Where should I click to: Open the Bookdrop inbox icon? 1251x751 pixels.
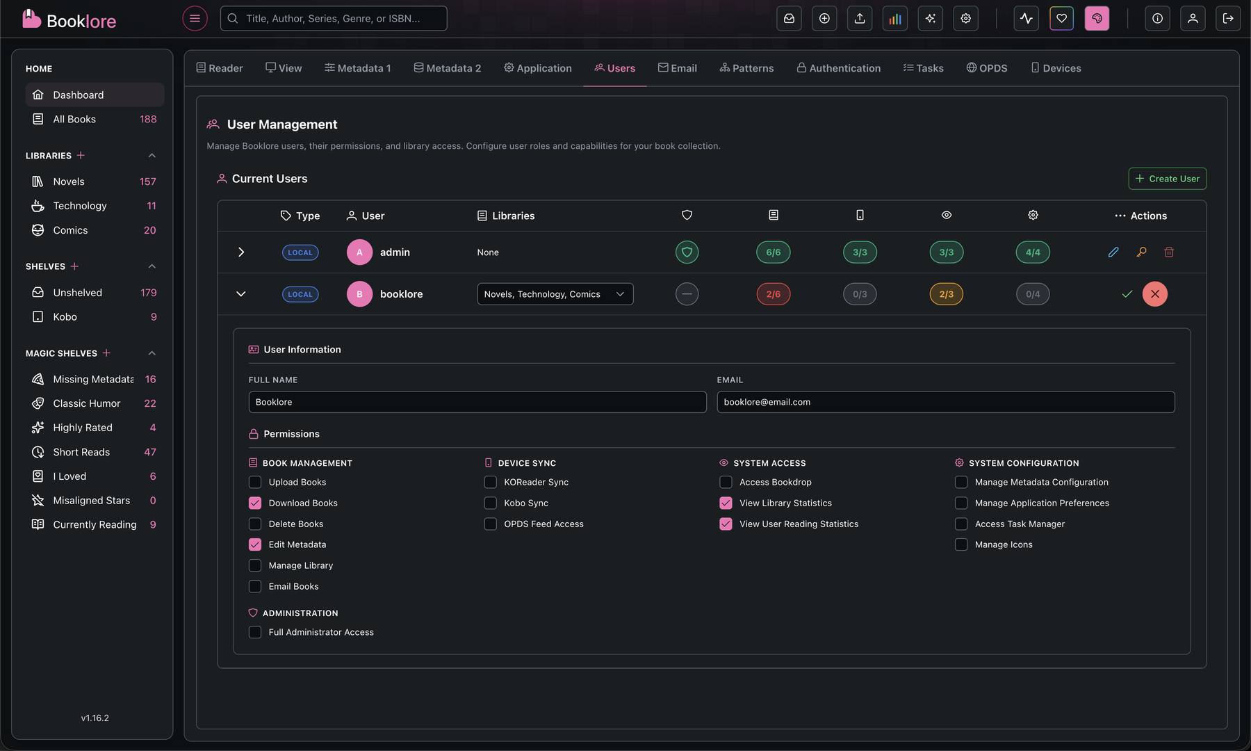click(789, 18)
